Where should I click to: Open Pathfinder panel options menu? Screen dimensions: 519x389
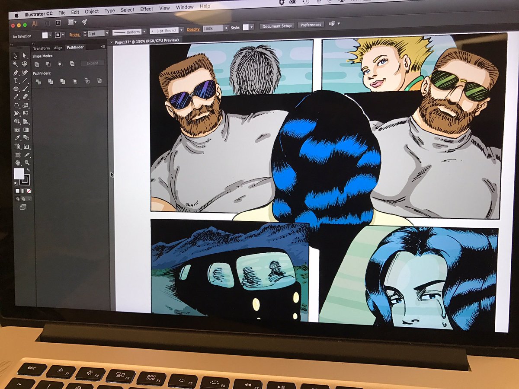[x=103, y=46]
